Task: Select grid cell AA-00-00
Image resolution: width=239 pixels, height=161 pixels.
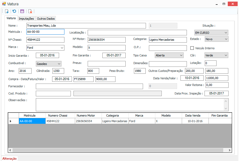Action: 32,121
